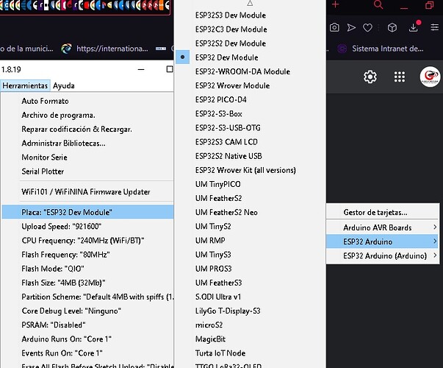Expand Flash Size: "4MB (32Mb)" option

(x=87, y=283)
